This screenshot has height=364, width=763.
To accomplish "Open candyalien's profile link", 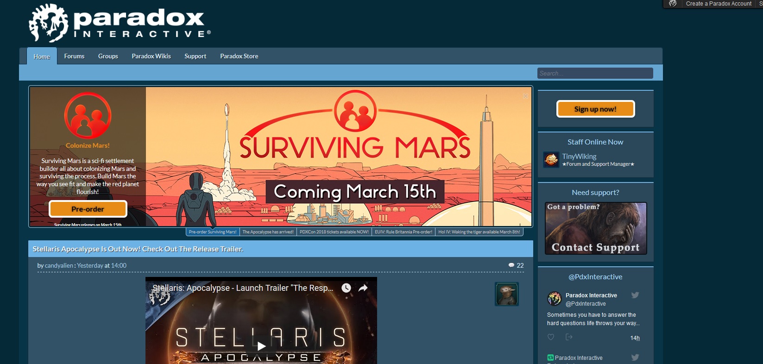I will [59, 265].
